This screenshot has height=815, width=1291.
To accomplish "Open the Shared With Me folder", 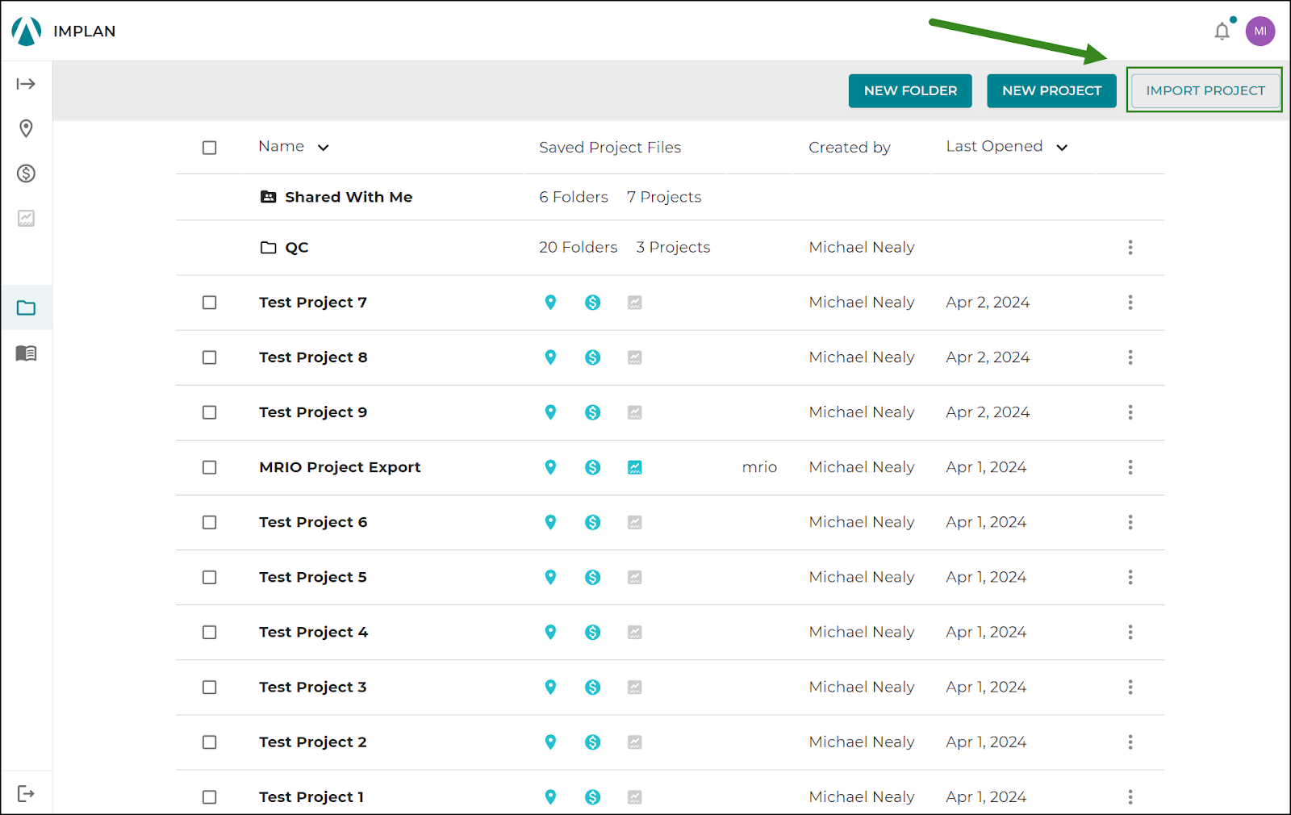I will pos(348,197).
